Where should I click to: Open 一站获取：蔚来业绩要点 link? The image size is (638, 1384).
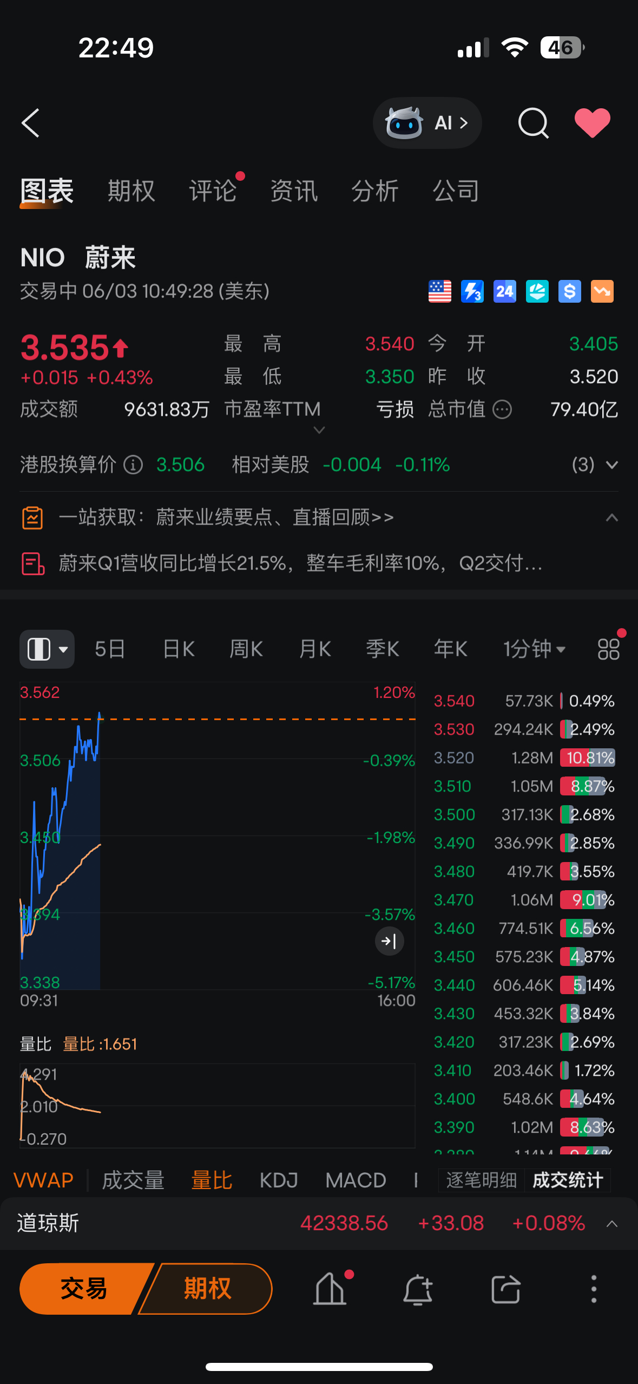226,518
